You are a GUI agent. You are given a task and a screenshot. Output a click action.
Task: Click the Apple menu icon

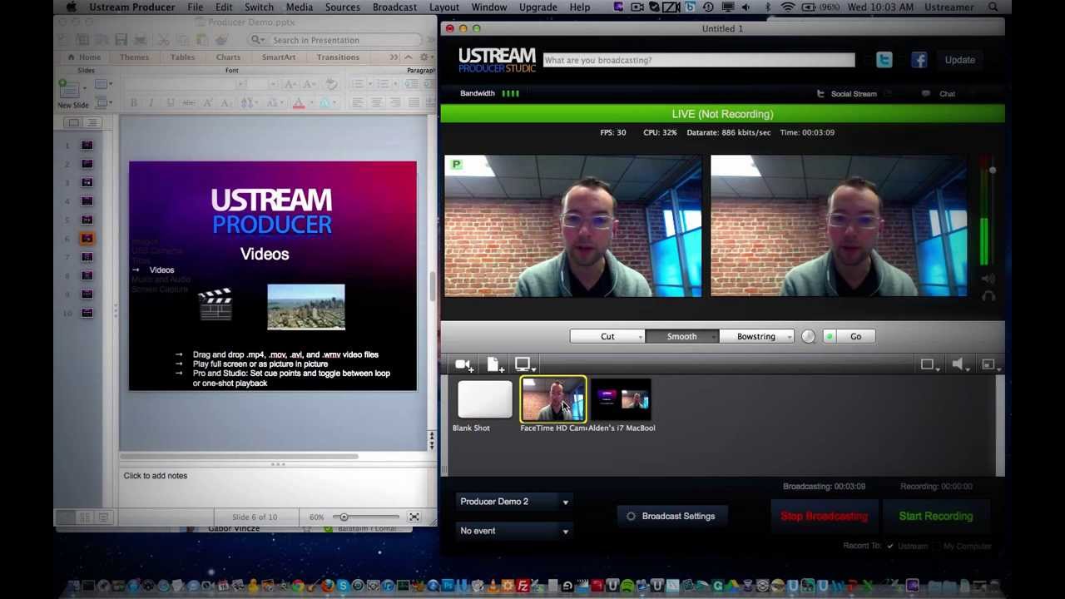[x=71, y=7]
